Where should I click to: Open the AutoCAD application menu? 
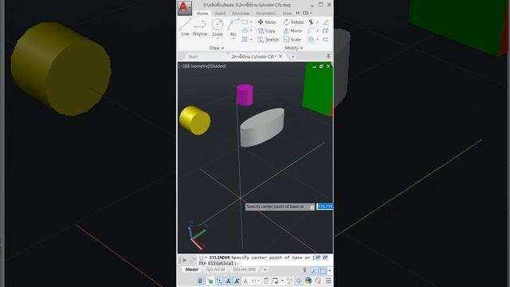pos(184,8)
